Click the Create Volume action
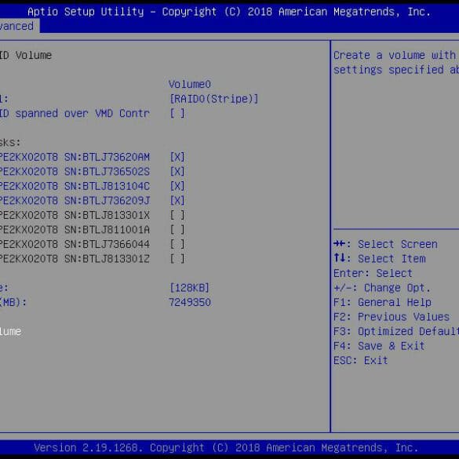Image resolution: width=459 pixels, height=459 pixels. coord(10,331)
